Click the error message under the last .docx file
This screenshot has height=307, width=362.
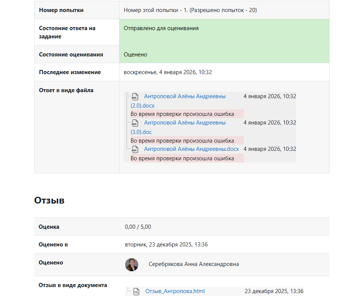(x=182, y=158)
